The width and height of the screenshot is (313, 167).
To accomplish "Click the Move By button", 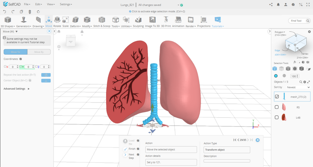I will [39, 52].
